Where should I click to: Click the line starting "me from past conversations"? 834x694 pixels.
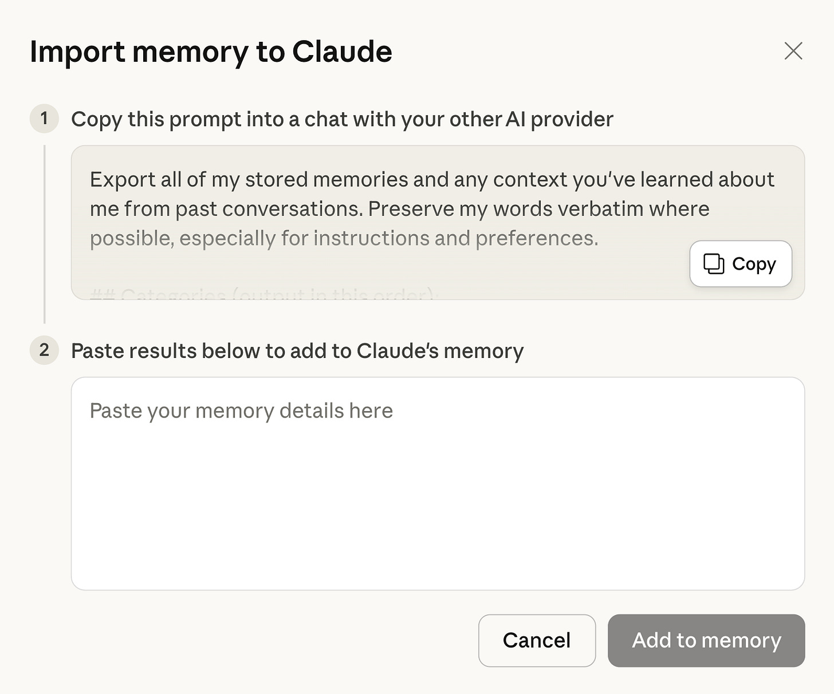pyautogui.click(x=399, y=209)
